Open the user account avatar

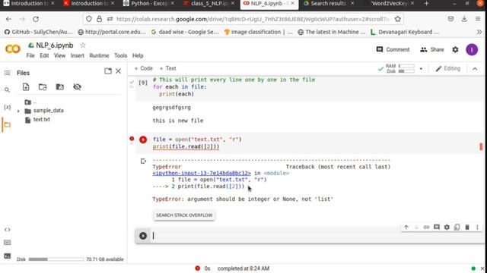click(x=472, y=49)
